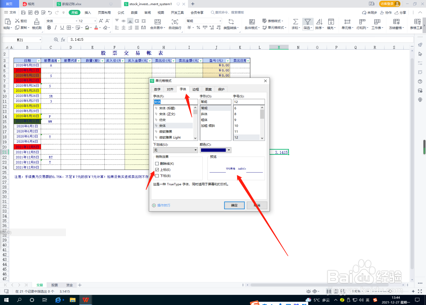Screen dimensions: 426x305
Task: Check the Strikethrough (删除线) checkbox
Action: tap(157, 164)
